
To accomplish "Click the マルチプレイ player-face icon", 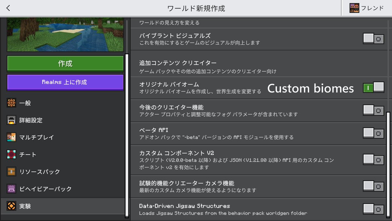I will tap(11, 138).
